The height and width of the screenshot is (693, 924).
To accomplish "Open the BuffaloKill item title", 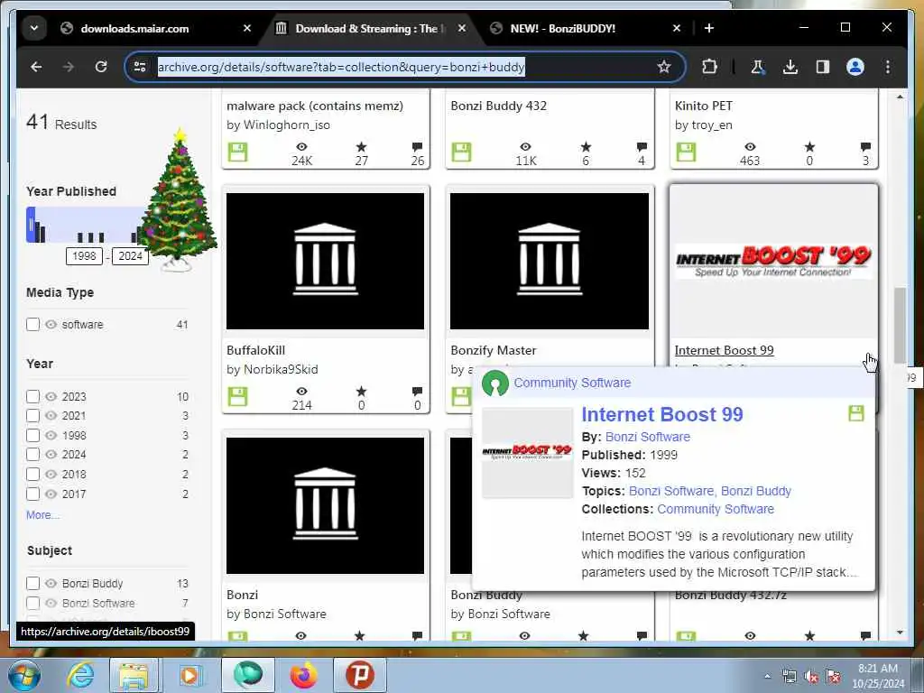I will point(255,350).
